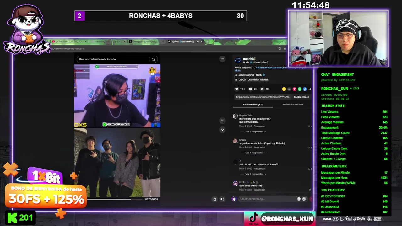The height and width of the screenshot is (226, 402).
Task: Click the 'Messages per Minute:' stat row
Action: click(x=354, y=172)
